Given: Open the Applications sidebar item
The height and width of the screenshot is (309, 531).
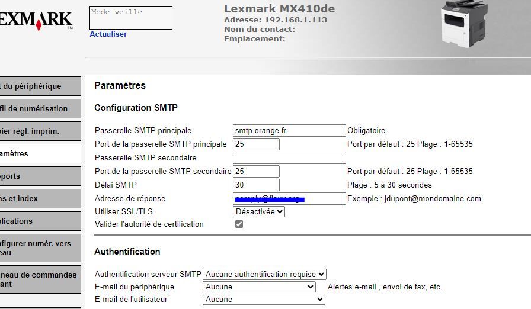Looking at the screenshot, I should [x=40, y=221].
